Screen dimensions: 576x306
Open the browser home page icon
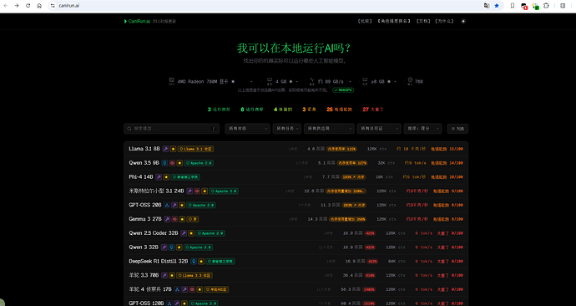39,6
